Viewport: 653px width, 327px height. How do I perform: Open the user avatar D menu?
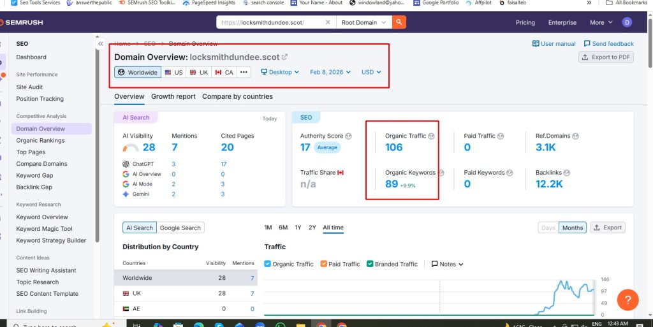point(627,22)
